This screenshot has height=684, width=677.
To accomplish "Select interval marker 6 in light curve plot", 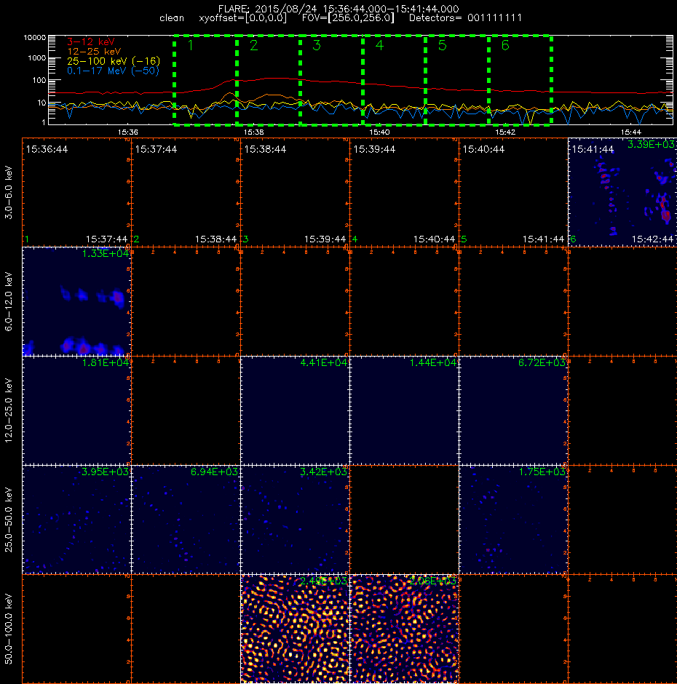I will pos(505,45).
